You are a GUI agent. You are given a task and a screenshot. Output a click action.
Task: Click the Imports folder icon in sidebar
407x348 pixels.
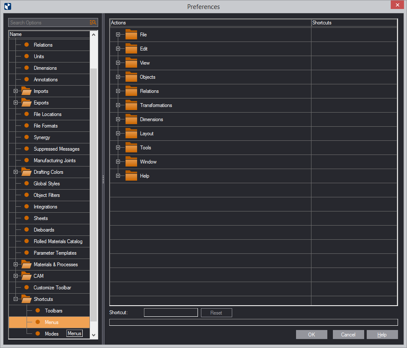[x=26, y=91]
